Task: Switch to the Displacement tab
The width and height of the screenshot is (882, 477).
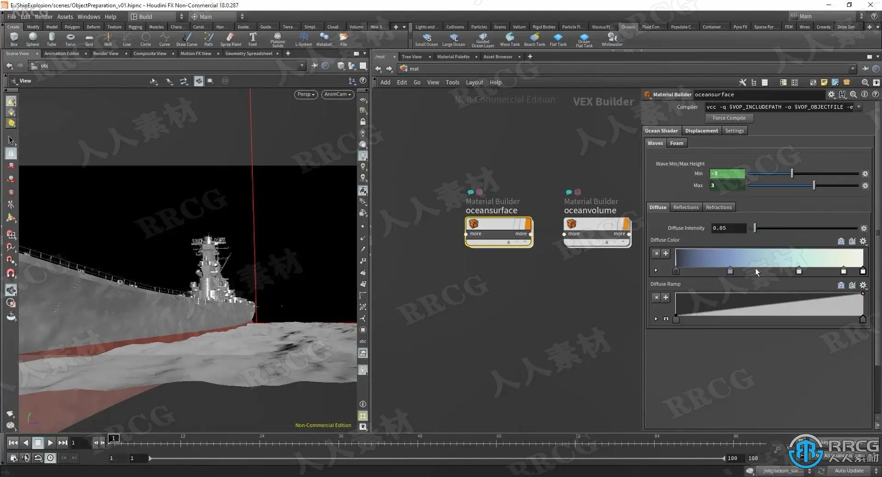Action: tap(701, 131)
